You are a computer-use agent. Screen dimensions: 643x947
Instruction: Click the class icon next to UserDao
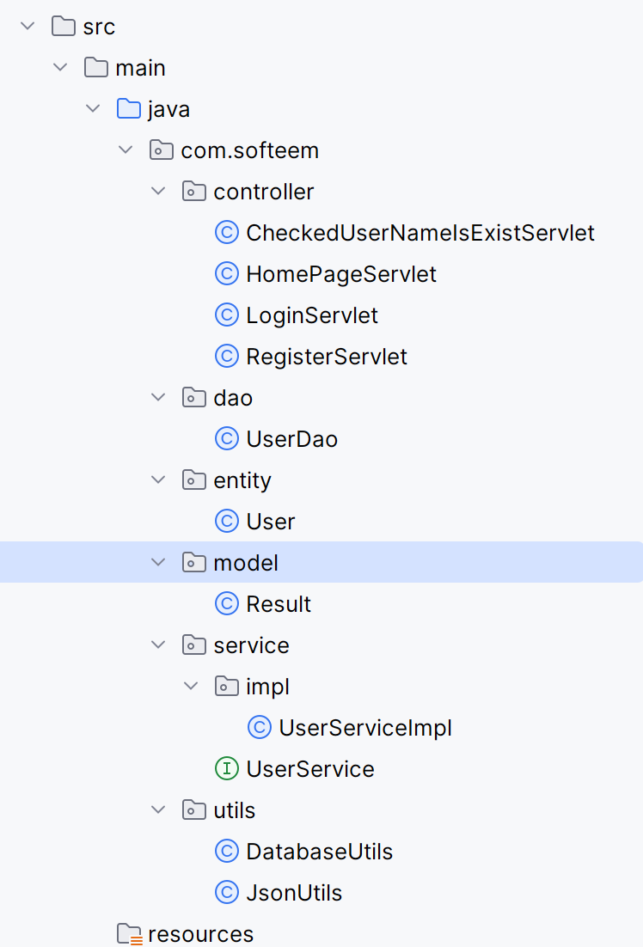[x=226, y=438]
